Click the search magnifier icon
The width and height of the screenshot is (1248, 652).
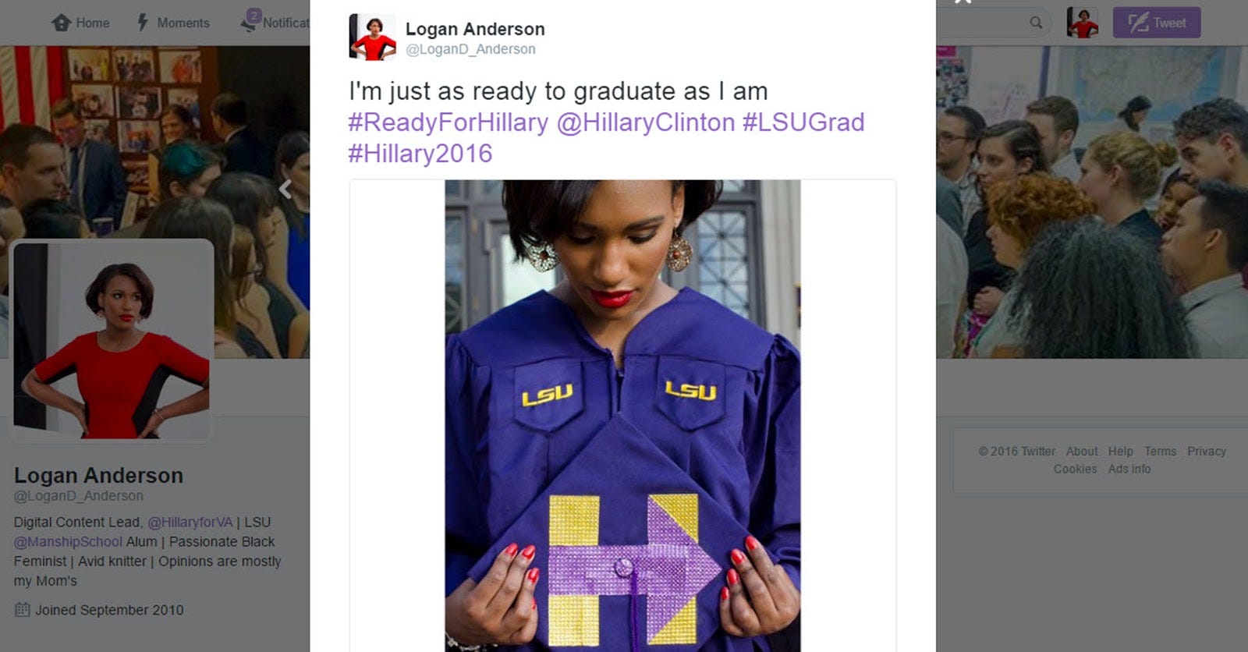pos(1036,23)
